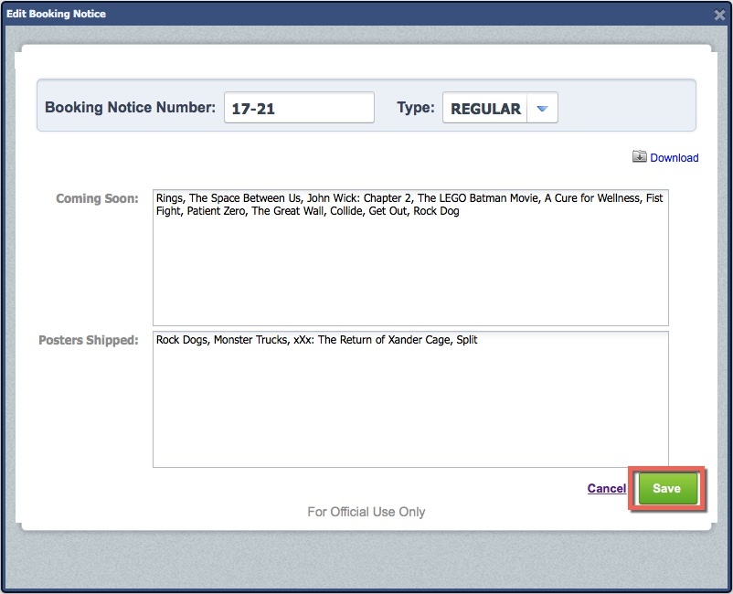Screen dimensions: 733x594
Task: Click the Download tray icon
Action: click(x=639, y=157)
